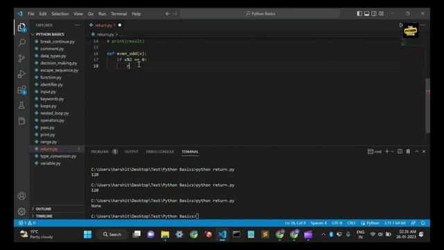Open the Testing flask view
Screen dimensions: 444x250
pos(22,106)
